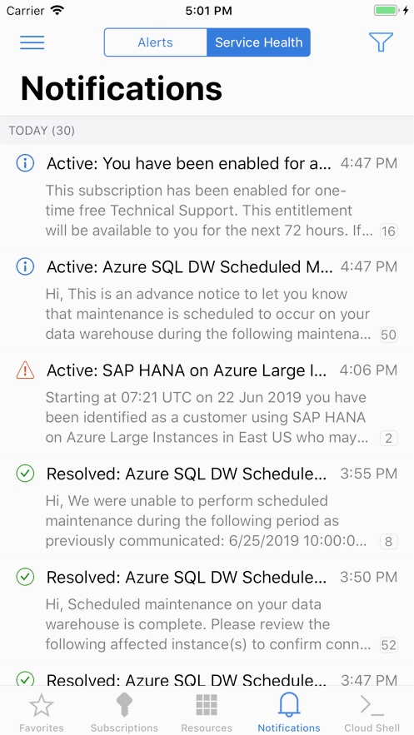The image size is (414, 735).
Task: Read 'Hi, This is an advance notice' preview
Action: 208,314
